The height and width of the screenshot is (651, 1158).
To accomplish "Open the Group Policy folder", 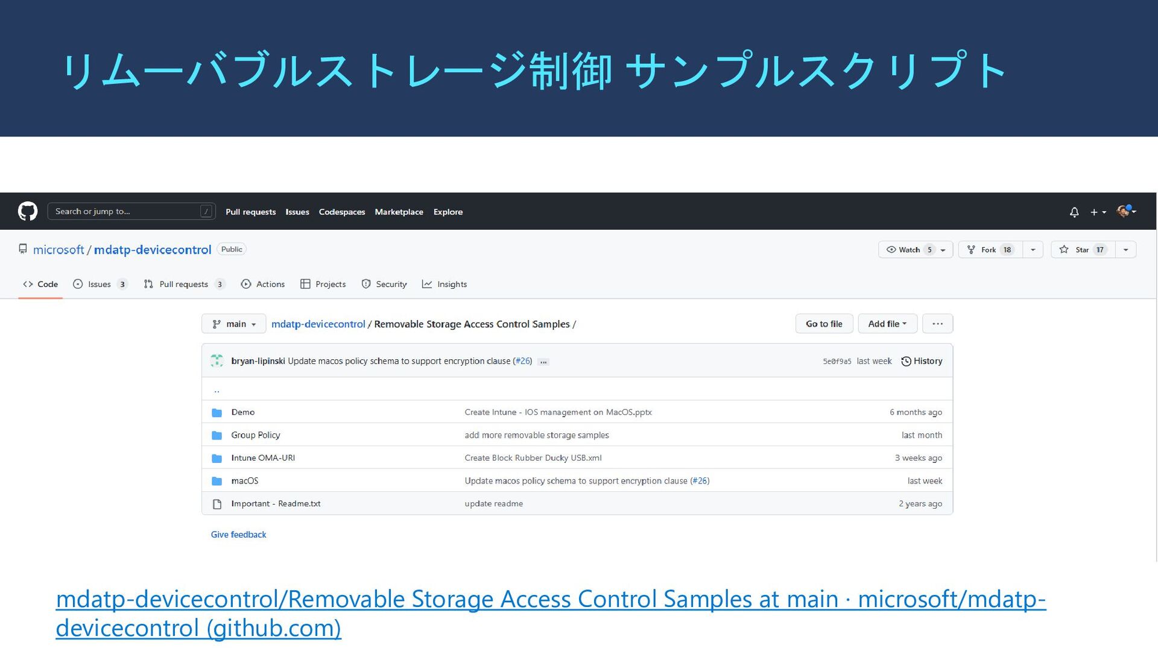I will tap(256, 435).
